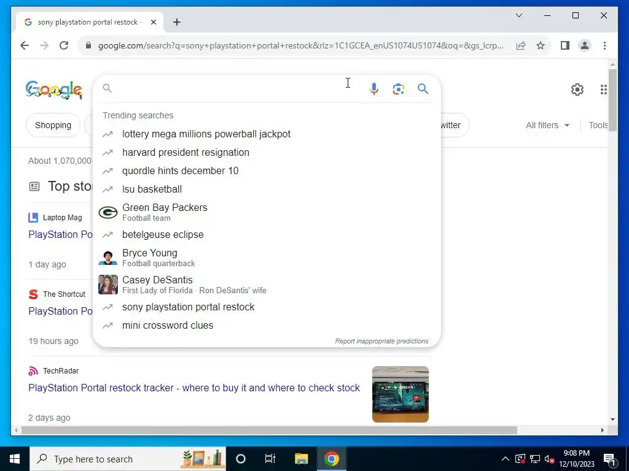
Task: Choose sony playstation portal restock suggestion
Action: point(267,307)
